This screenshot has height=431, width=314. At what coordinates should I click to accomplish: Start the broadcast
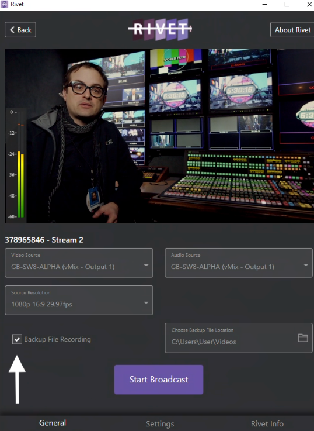[159, 380]
